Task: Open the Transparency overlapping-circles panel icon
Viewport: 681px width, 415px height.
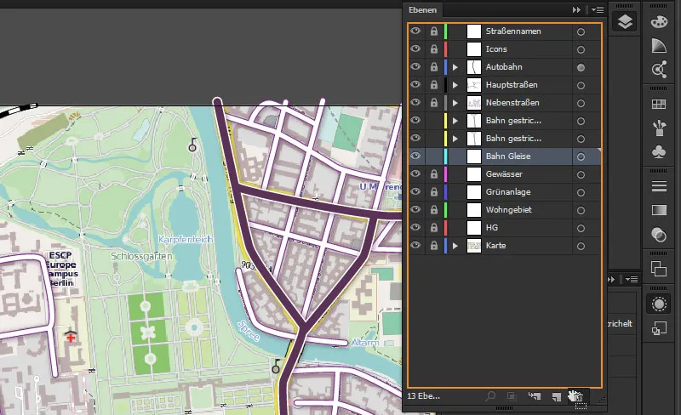Action: click(x=659, y=235)
